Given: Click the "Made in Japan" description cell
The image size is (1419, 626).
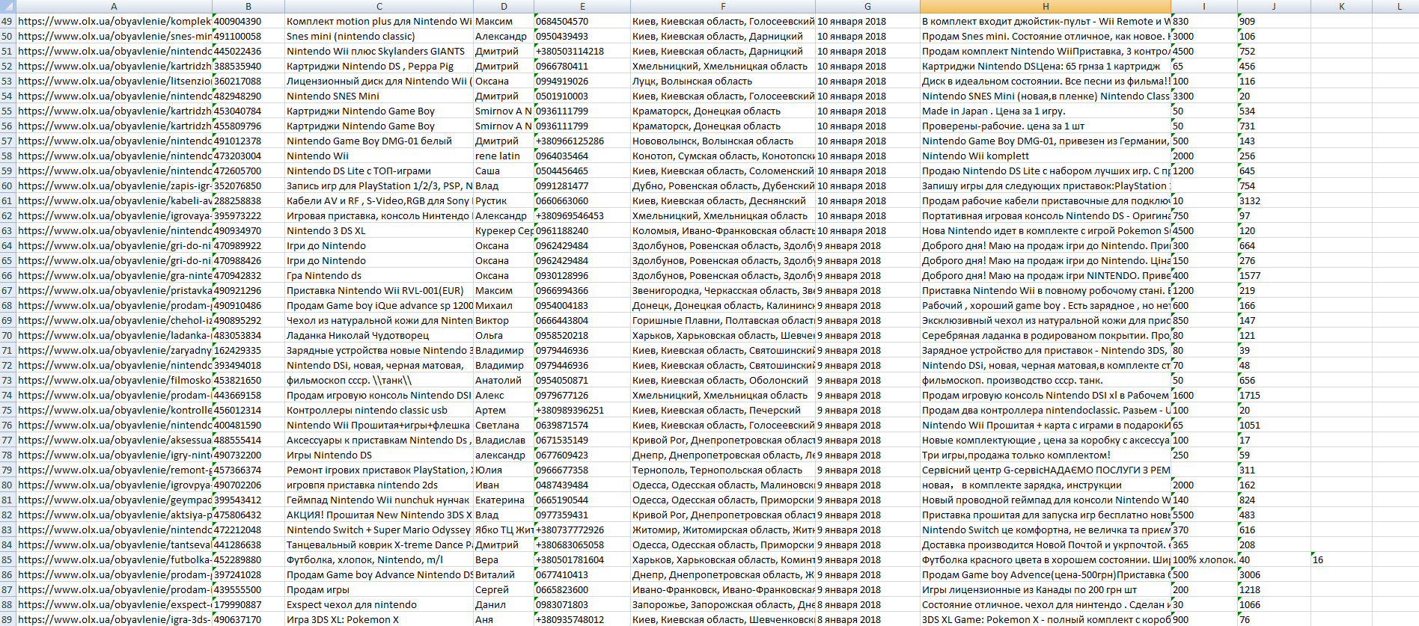Looking at the screenshot, I should [1046, 111].
